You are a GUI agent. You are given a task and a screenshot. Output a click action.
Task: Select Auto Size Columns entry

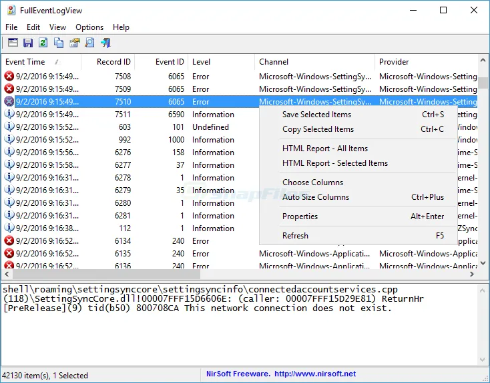tap(358, 197)
